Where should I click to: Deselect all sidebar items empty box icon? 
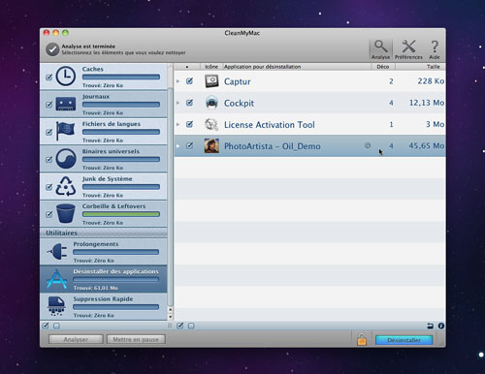(x=56, y=326)
